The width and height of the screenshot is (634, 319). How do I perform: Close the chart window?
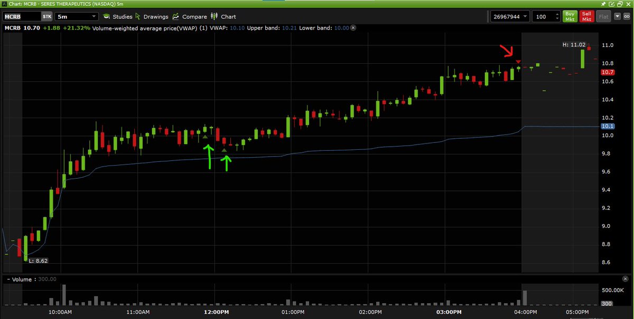click(x=628, y=4)
